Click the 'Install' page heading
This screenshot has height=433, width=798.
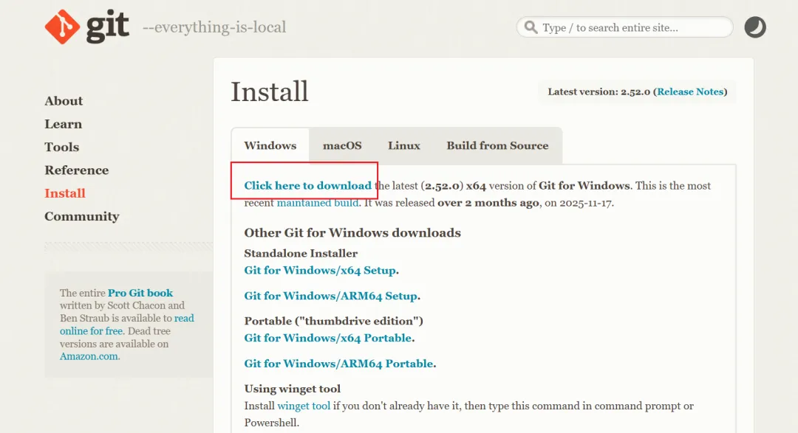point(270,92)
